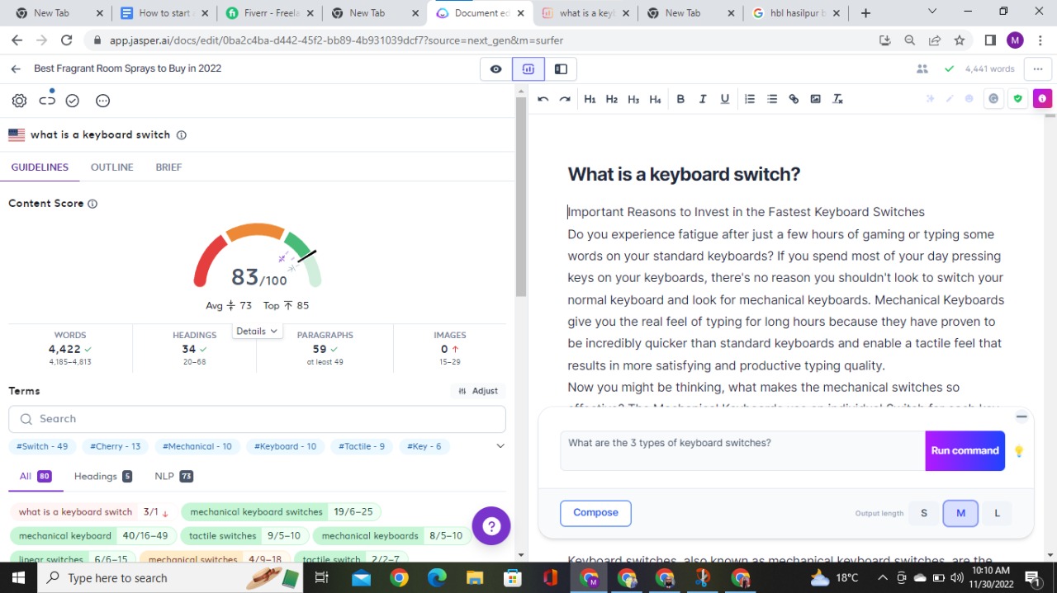Set output length to M
The width and height of the screenshot is (1057, 593).
[x=960, y=513]
